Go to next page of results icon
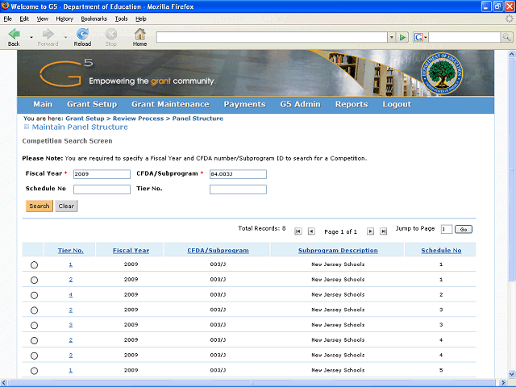This screenshot has height=387, width=516. (x=370, y=231)
